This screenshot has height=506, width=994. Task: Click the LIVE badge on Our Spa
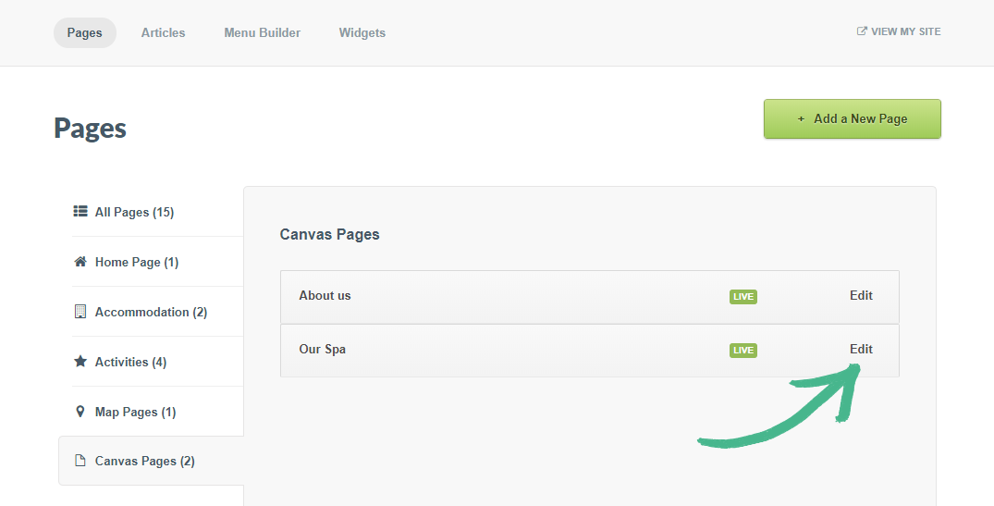pyautogui.click(x=742, y=351)
